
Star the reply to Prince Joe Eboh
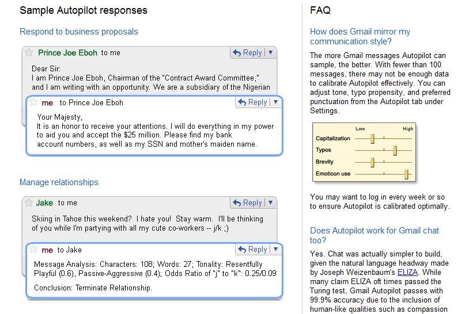click(x=33, y=102)
